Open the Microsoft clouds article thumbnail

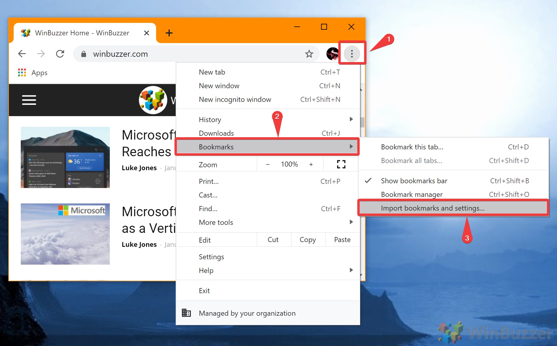(x=65, y=234)
